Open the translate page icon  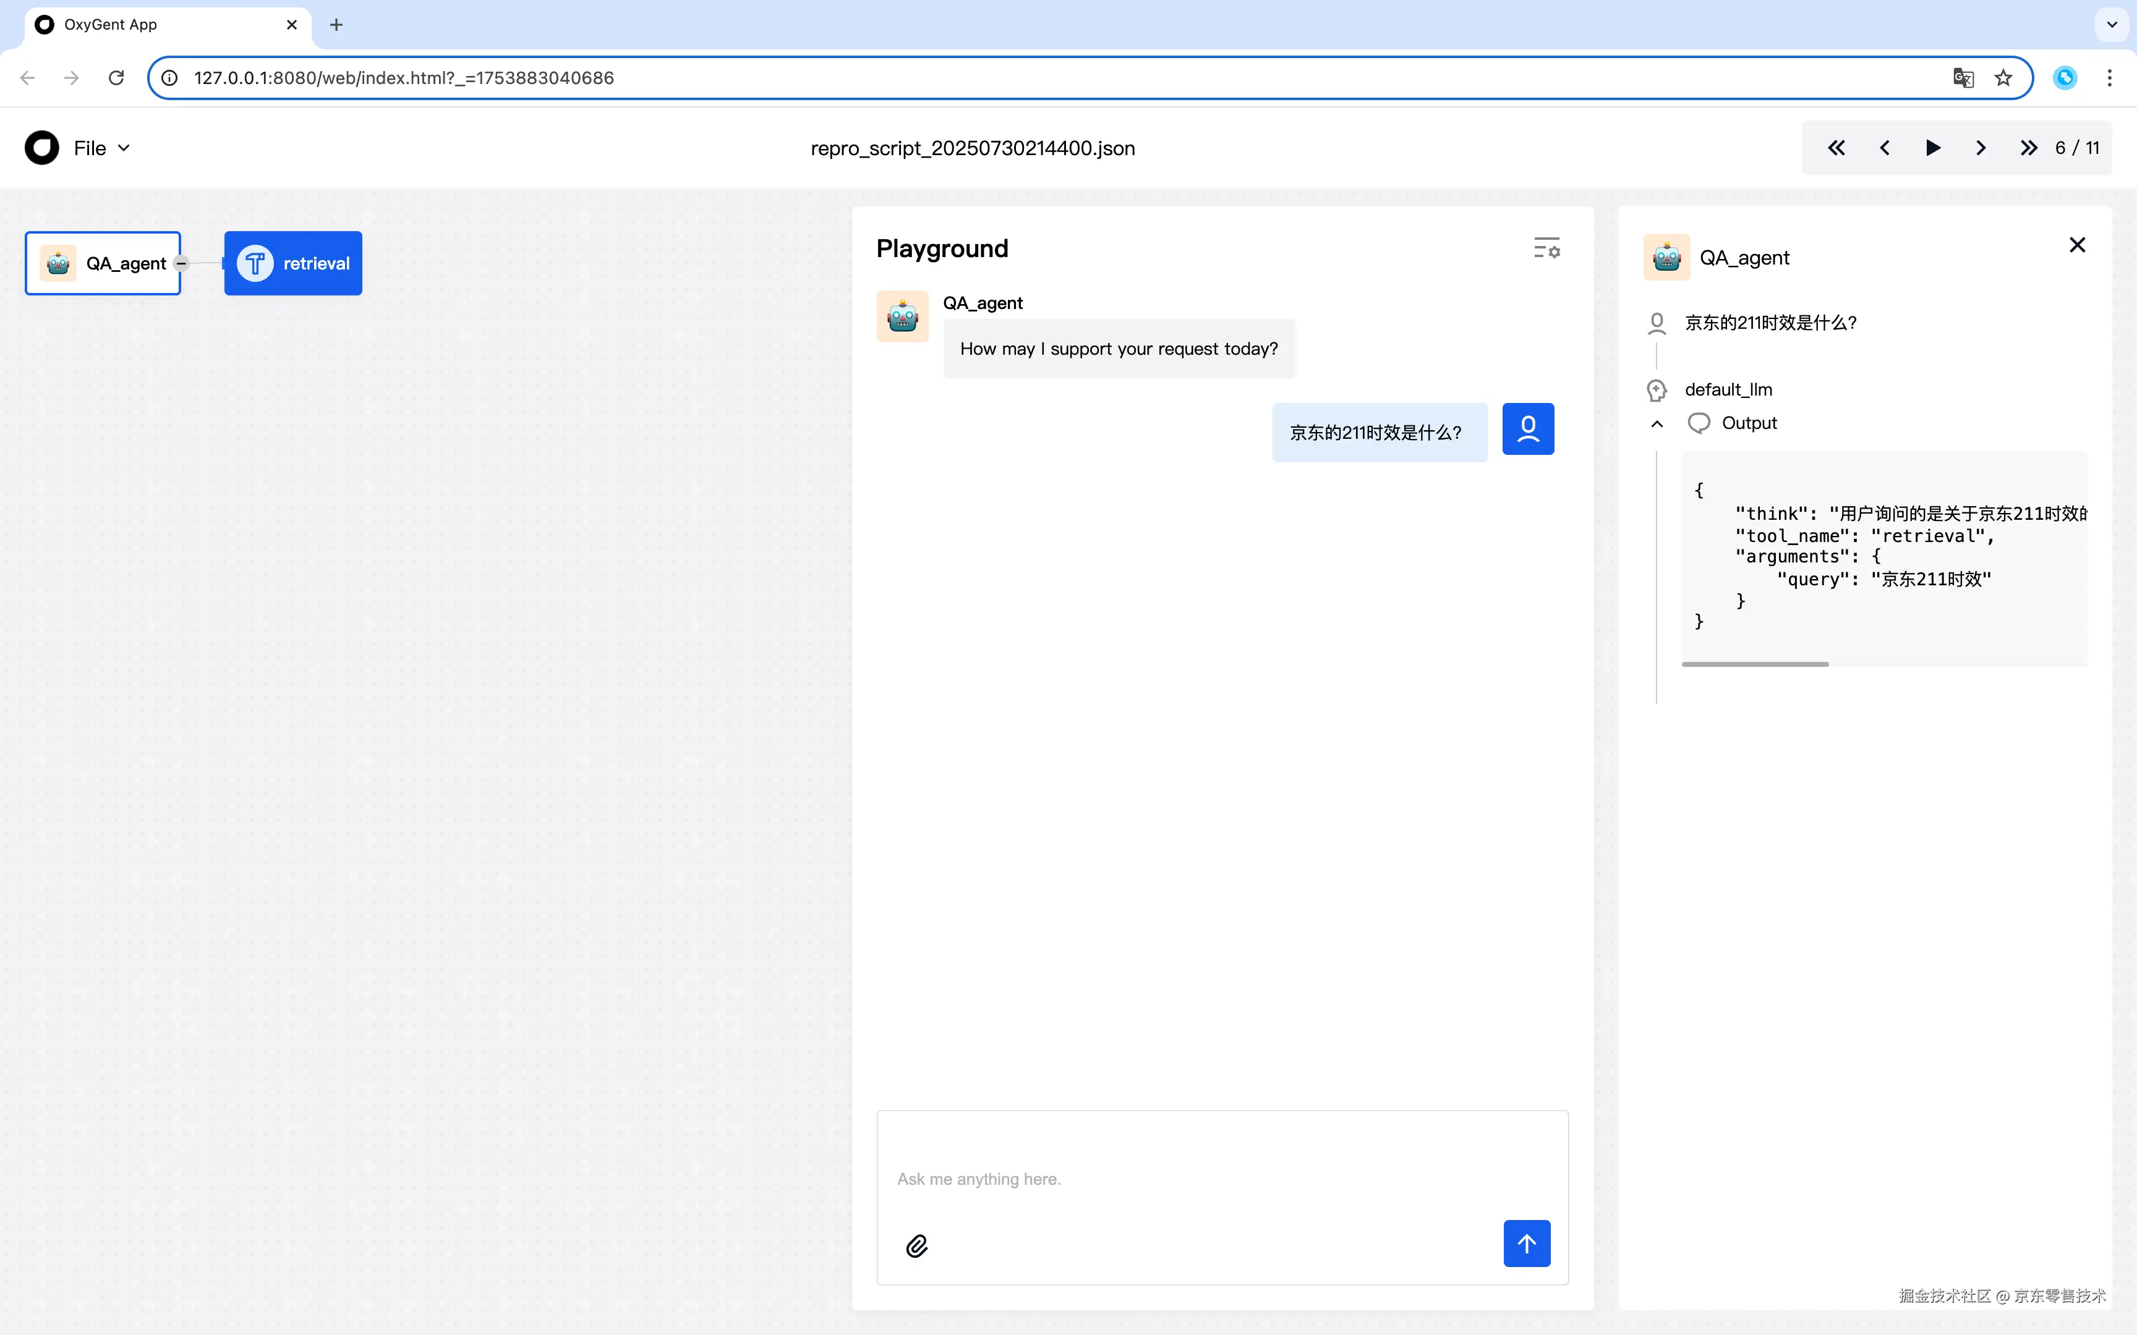pos(1962,78)
